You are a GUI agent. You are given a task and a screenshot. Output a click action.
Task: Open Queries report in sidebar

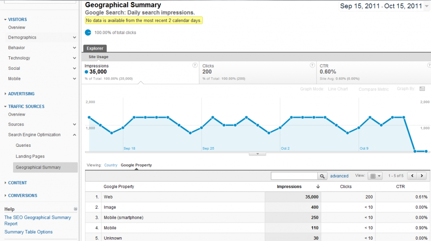click(23, 146)
